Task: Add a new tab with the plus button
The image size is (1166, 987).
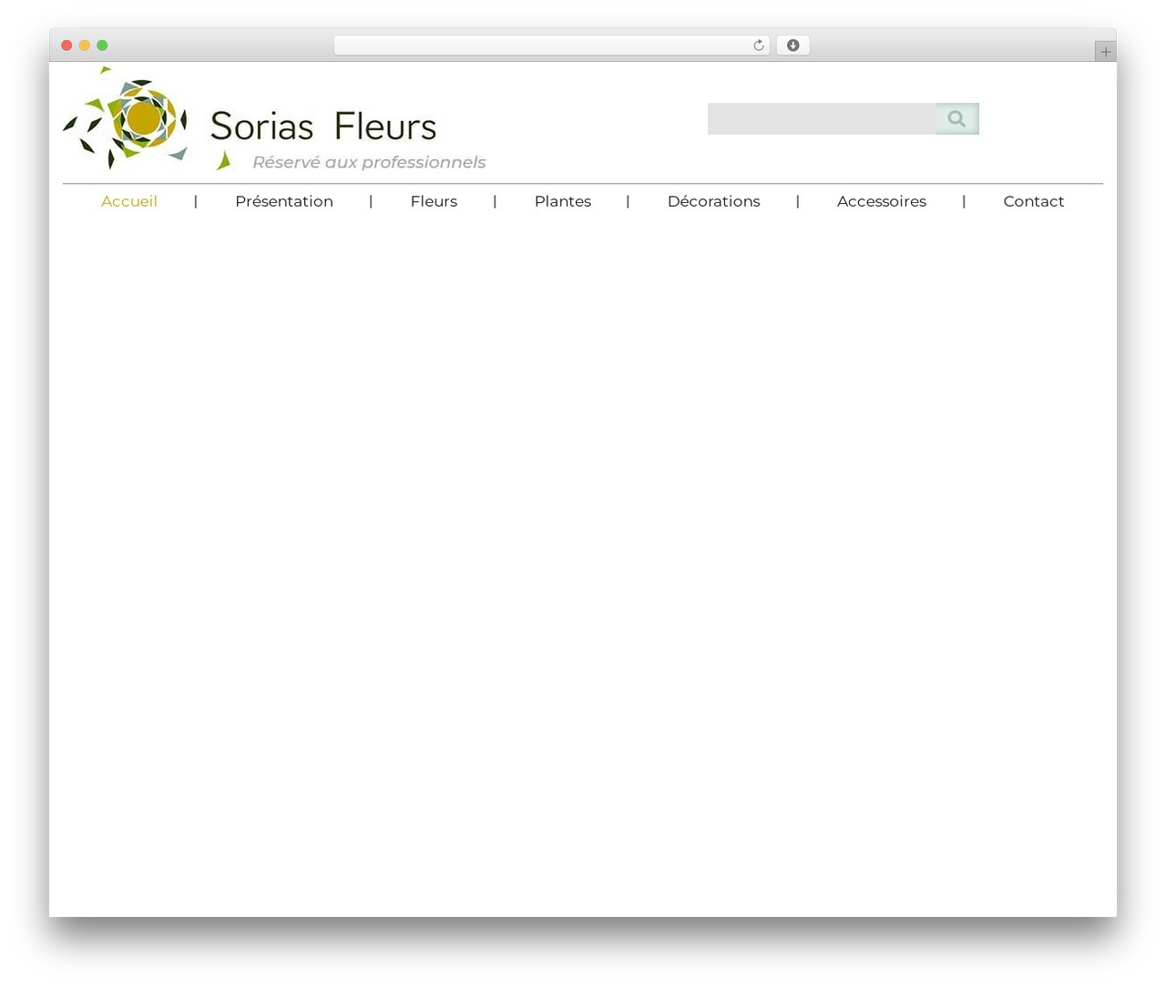Action: click(1106, 52)
